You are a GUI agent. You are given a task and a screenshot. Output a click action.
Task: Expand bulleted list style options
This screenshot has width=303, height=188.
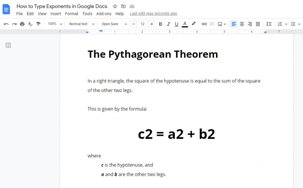coord(299,24)
